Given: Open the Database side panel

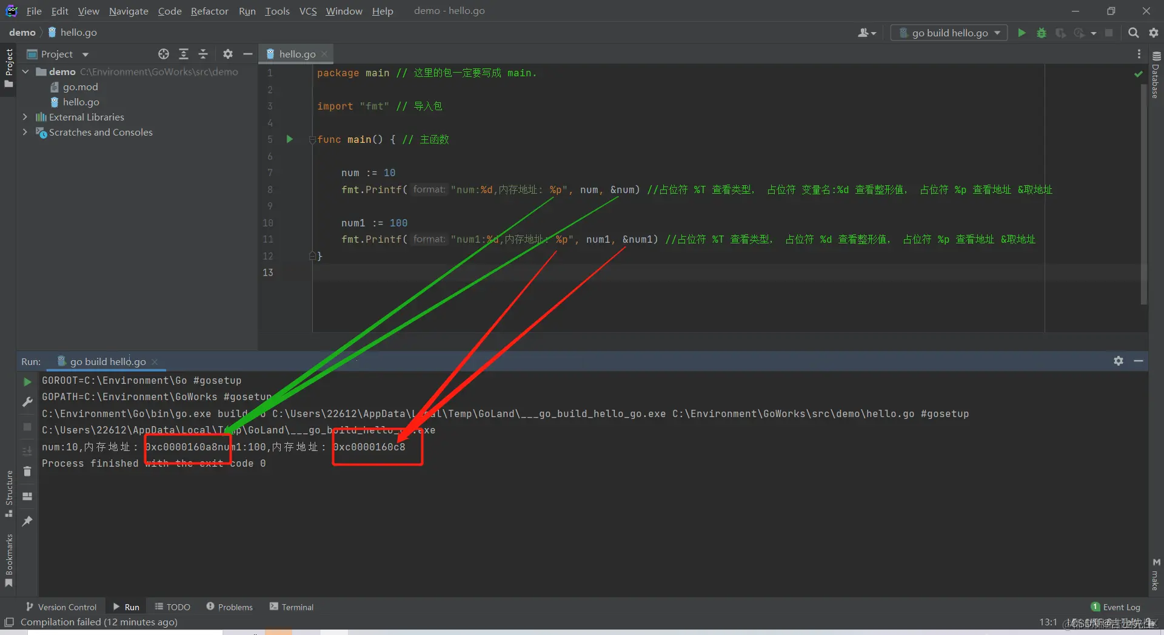Looking at the screenshot, I should tap(1156, 75).
